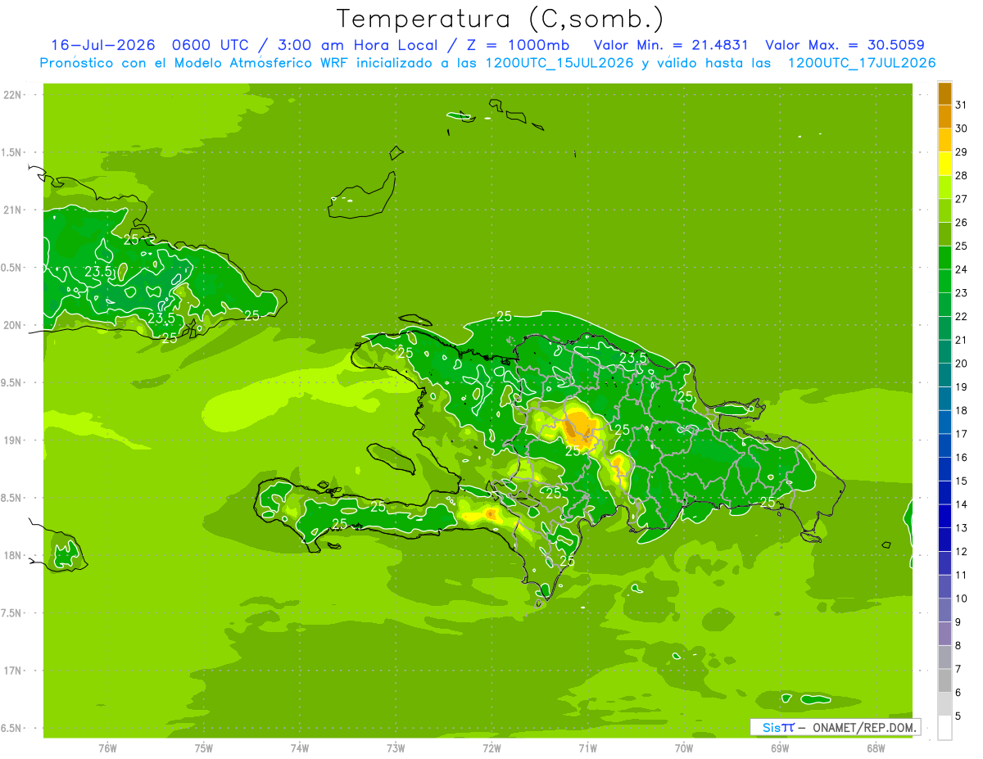
Task: Click the yellow legend swatch between 28 and 29
Action: coord(944,164)
